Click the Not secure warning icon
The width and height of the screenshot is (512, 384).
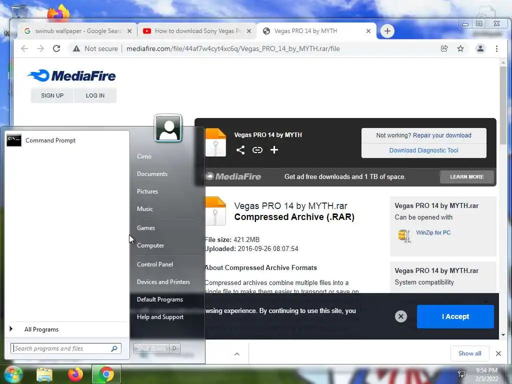(x=76, y=48)
